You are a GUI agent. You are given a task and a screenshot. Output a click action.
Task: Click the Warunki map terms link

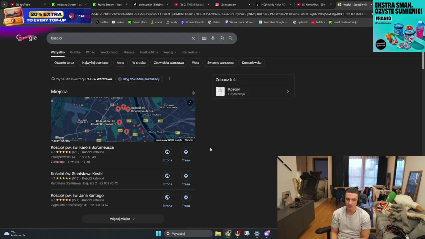click(x=189, y=140)
